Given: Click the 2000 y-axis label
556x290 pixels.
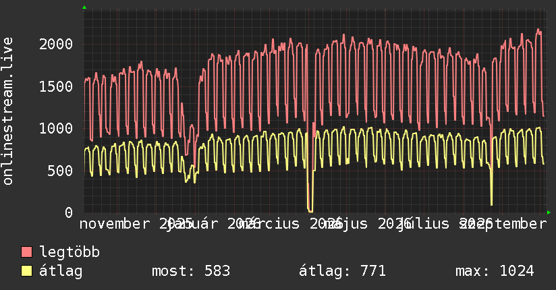Looking at the screenshot, I should point(56,45).
